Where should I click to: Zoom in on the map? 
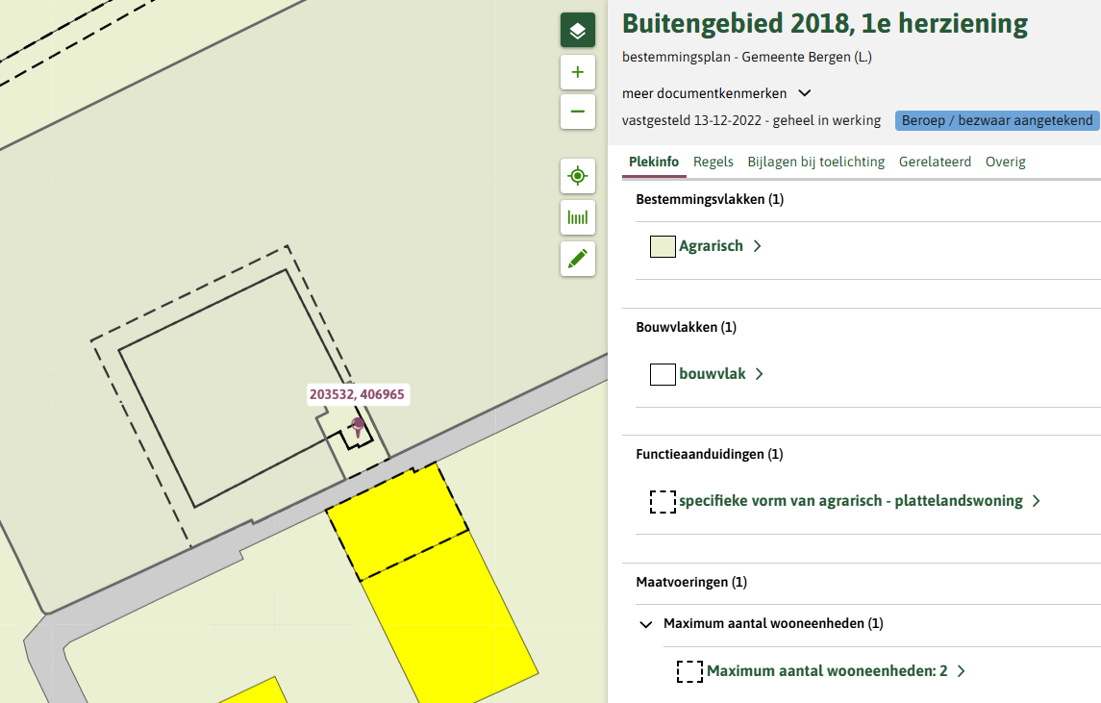click(x=577, y=72)
